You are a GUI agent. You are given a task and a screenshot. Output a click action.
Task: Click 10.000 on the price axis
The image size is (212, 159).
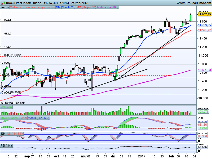pyautogui.click(x=203, y=98)
